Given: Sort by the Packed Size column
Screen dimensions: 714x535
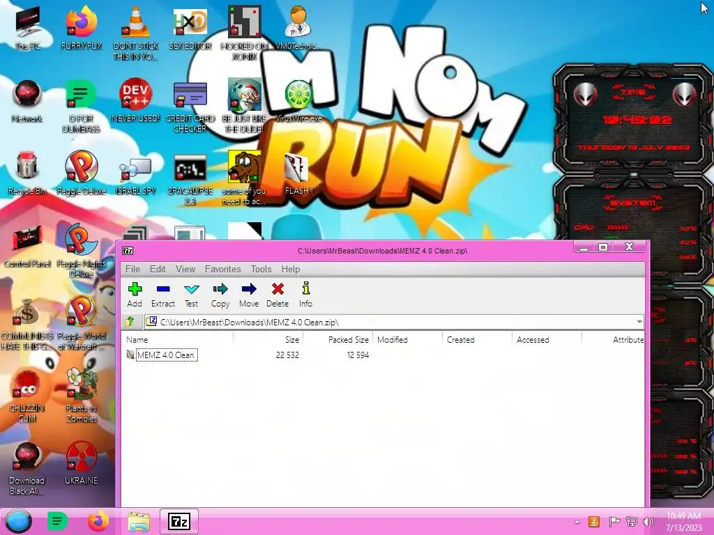Looking at the screenshot, I should (x=338, y=339).
